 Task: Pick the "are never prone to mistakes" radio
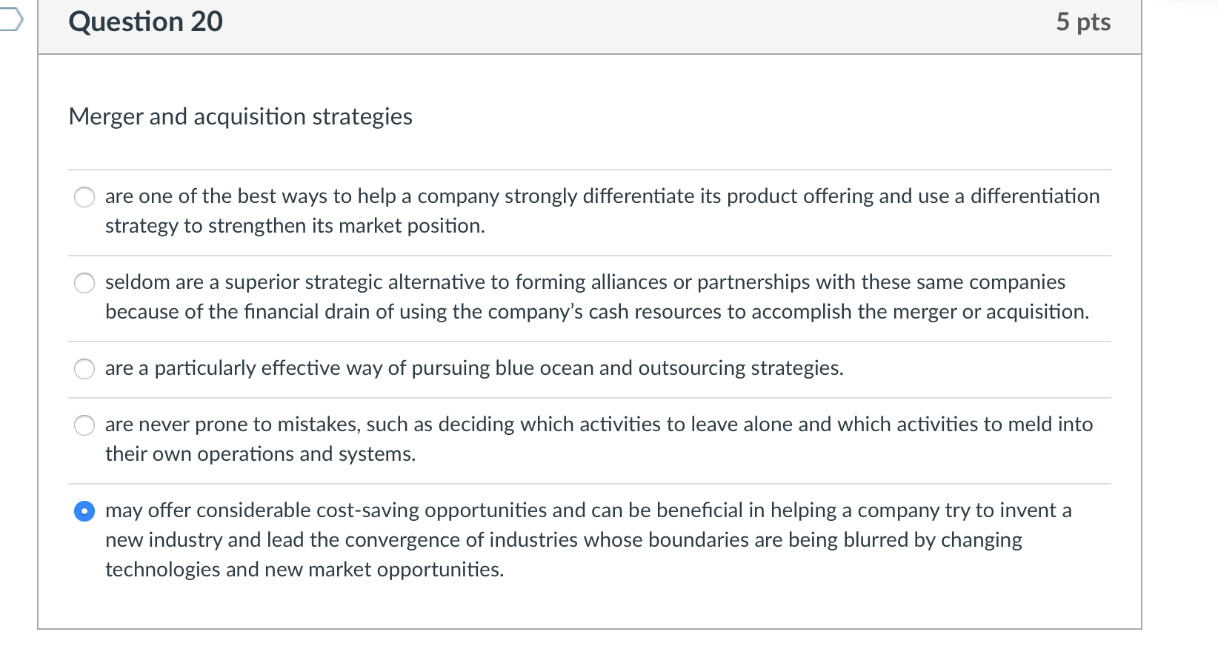point(84,425)
